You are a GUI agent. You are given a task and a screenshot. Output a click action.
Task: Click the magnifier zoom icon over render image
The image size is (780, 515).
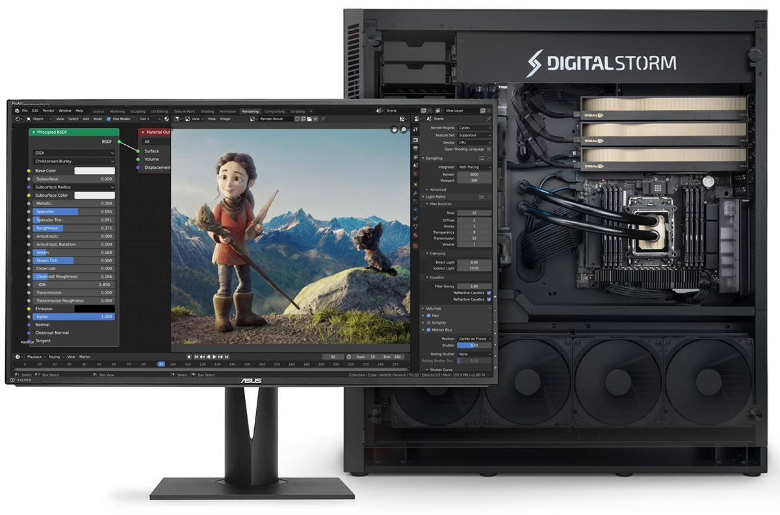pyautogui.click(x=404, y=130)
